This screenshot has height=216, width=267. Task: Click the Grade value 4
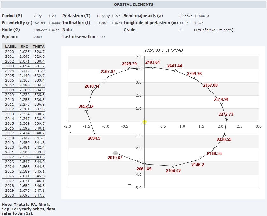click(180, 30)
